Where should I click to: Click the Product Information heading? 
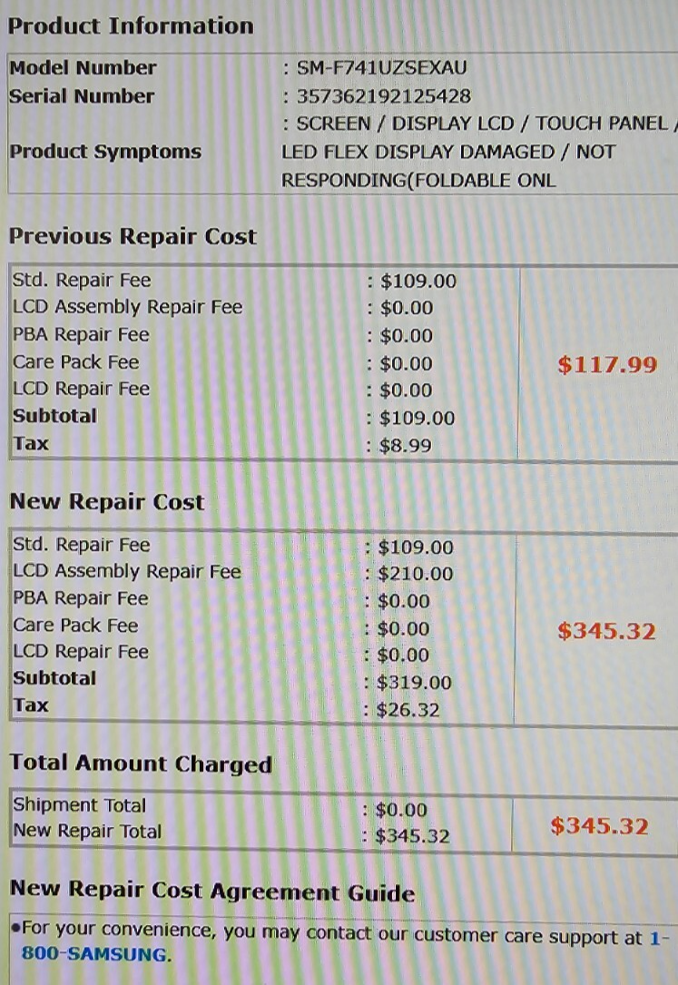click(131, 25)
